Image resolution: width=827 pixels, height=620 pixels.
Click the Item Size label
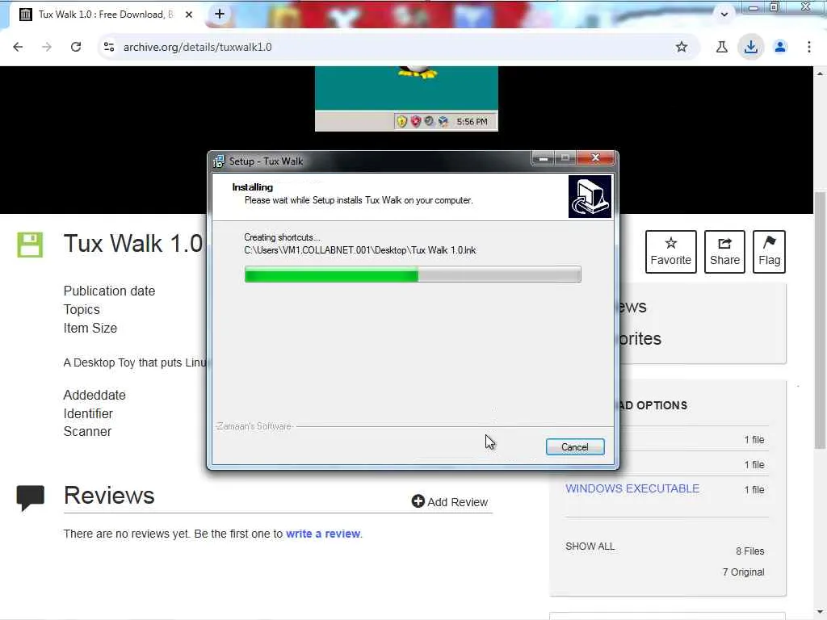(90, 329)
